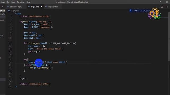Open the Run menu
170x95 pixels.
tap(13, 2)
